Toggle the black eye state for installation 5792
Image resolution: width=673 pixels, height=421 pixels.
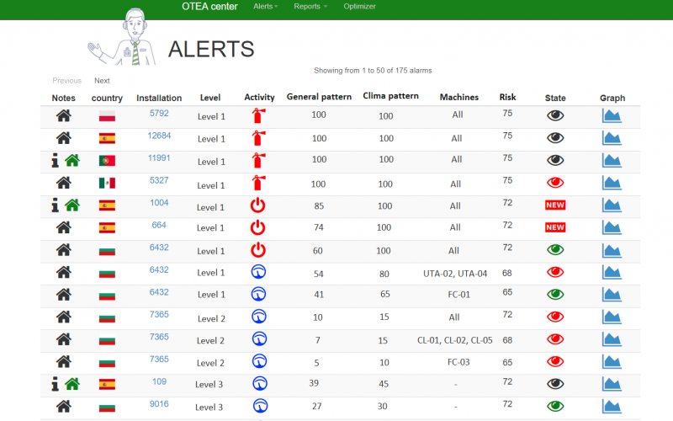point(555,116)
